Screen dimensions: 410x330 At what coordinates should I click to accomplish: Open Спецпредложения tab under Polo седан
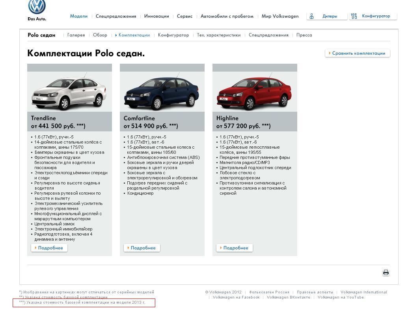coord(268,35)
